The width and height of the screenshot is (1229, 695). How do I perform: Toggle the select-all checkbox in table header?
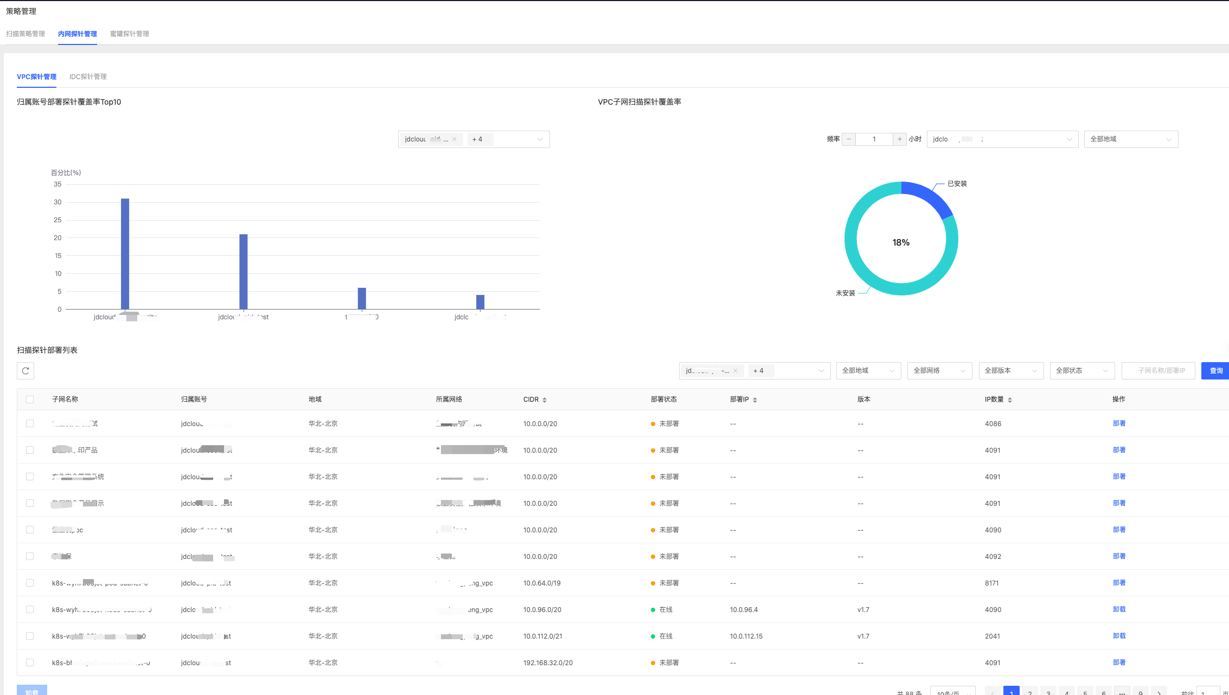pyautogui.click(x=30, y=400)
